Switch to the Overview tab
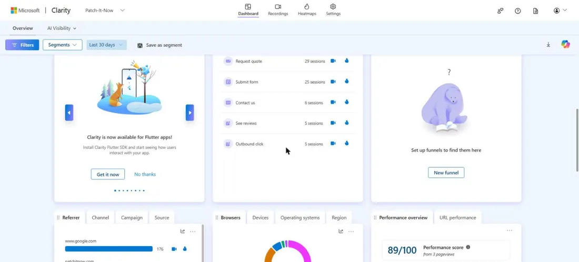The image size is (579, 262). click(x=23, y=28)
